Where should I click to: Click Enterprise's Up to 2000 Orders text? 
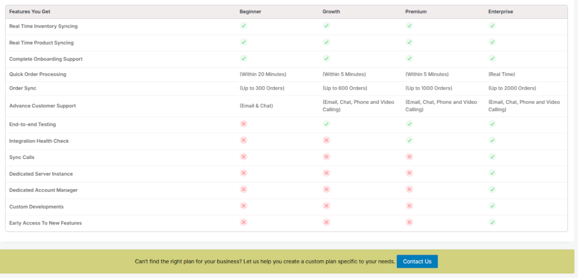point(512,88)
